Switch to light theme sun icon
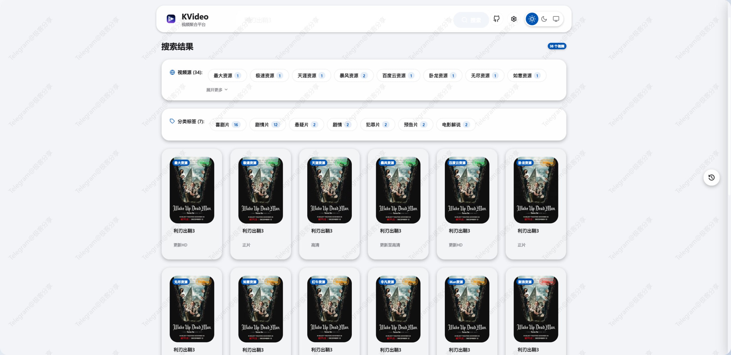The height and width of the screenshot is (355, 731). 532,19
